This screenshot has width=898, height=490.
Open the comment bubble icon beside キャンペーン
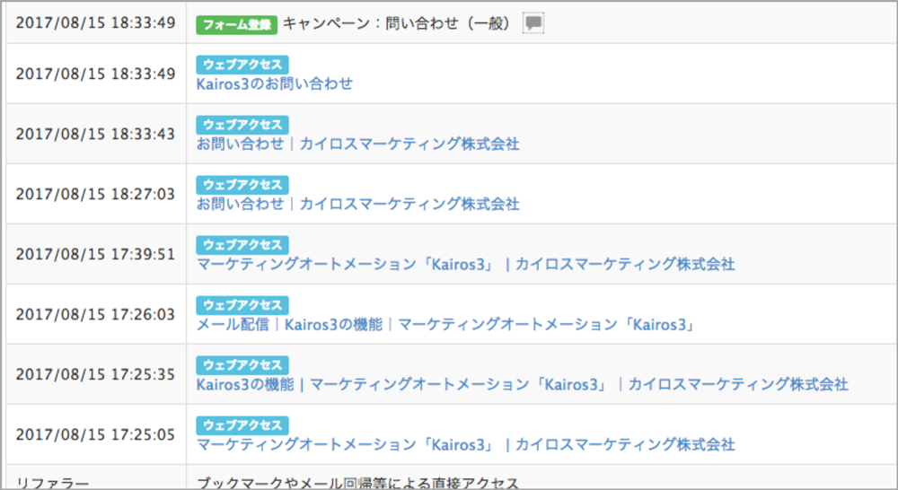coord(533,23)
